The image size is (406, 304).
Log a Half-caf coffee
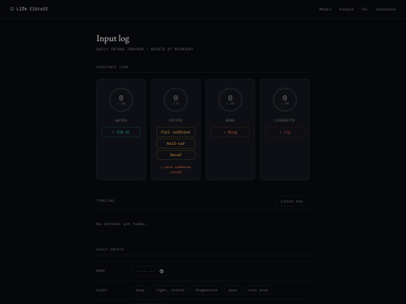175,143
